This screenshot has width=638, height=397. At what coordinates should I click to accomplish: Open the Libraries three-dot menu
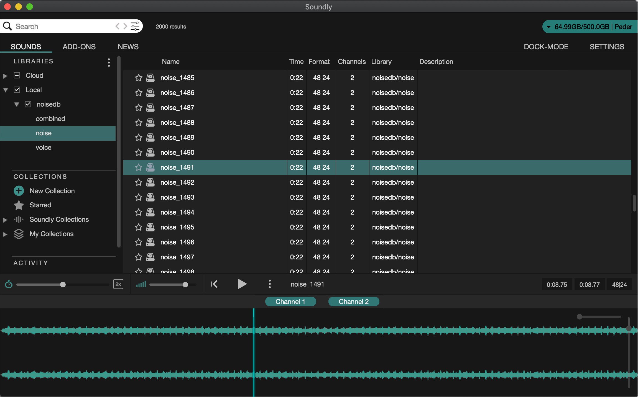pyautogui.click(x=109, y=62)
